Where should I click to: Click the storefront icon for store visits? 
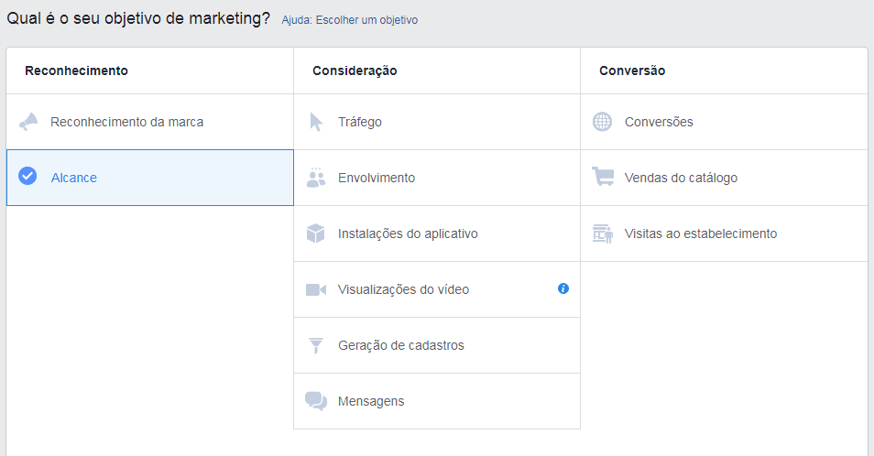click(x=602, y=233)
